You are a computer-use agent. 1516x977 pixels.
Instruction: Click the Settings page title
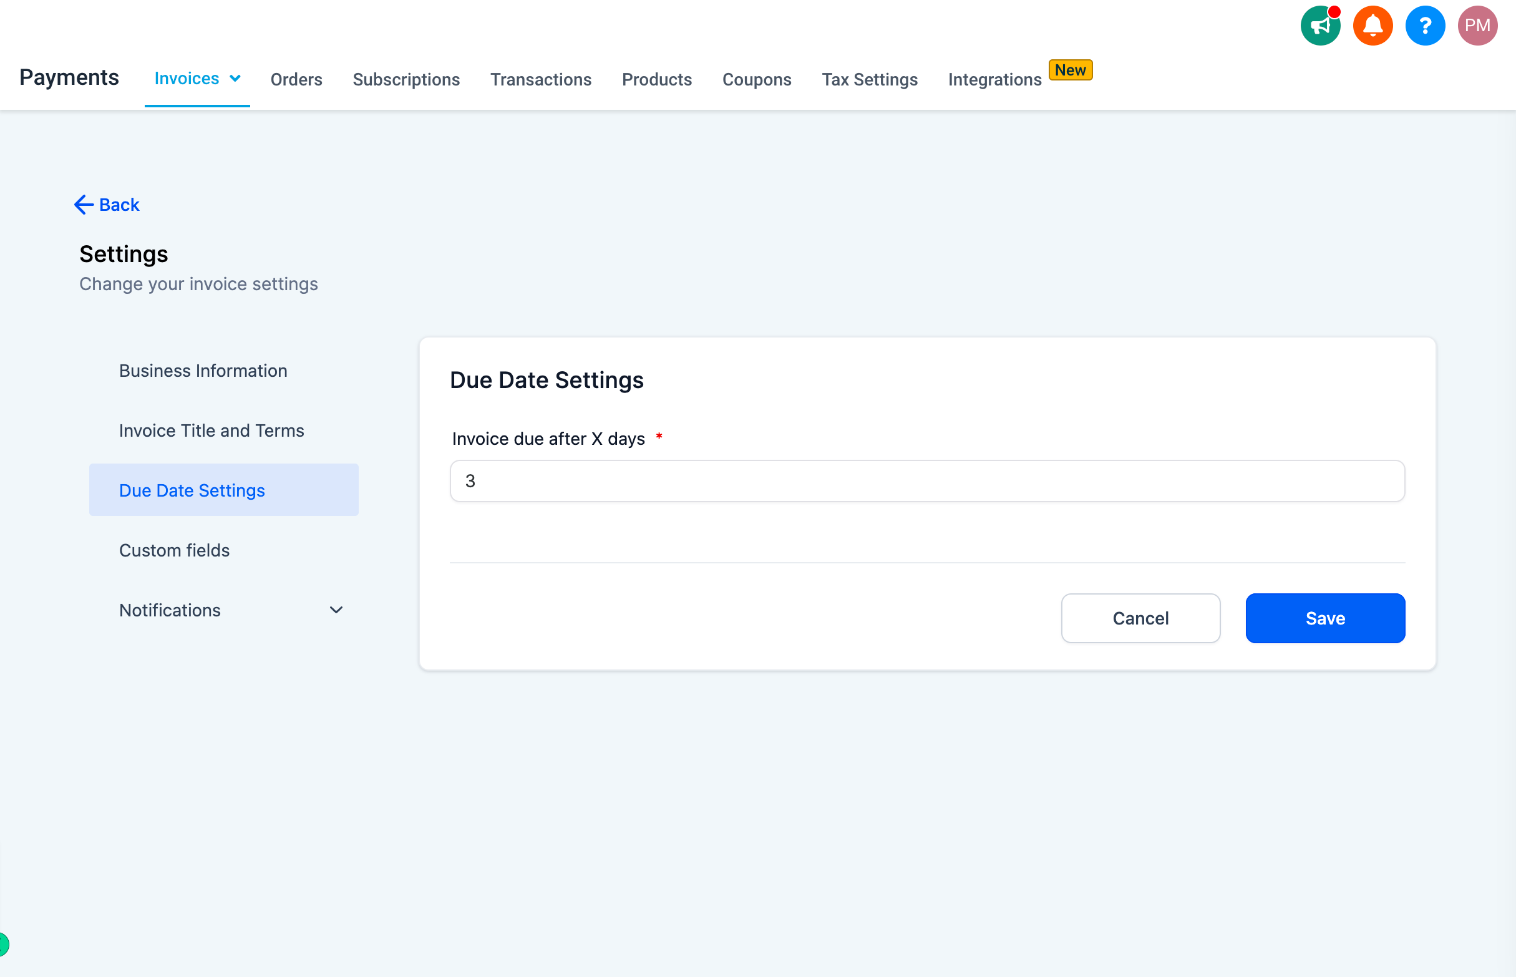coord(124,254)
